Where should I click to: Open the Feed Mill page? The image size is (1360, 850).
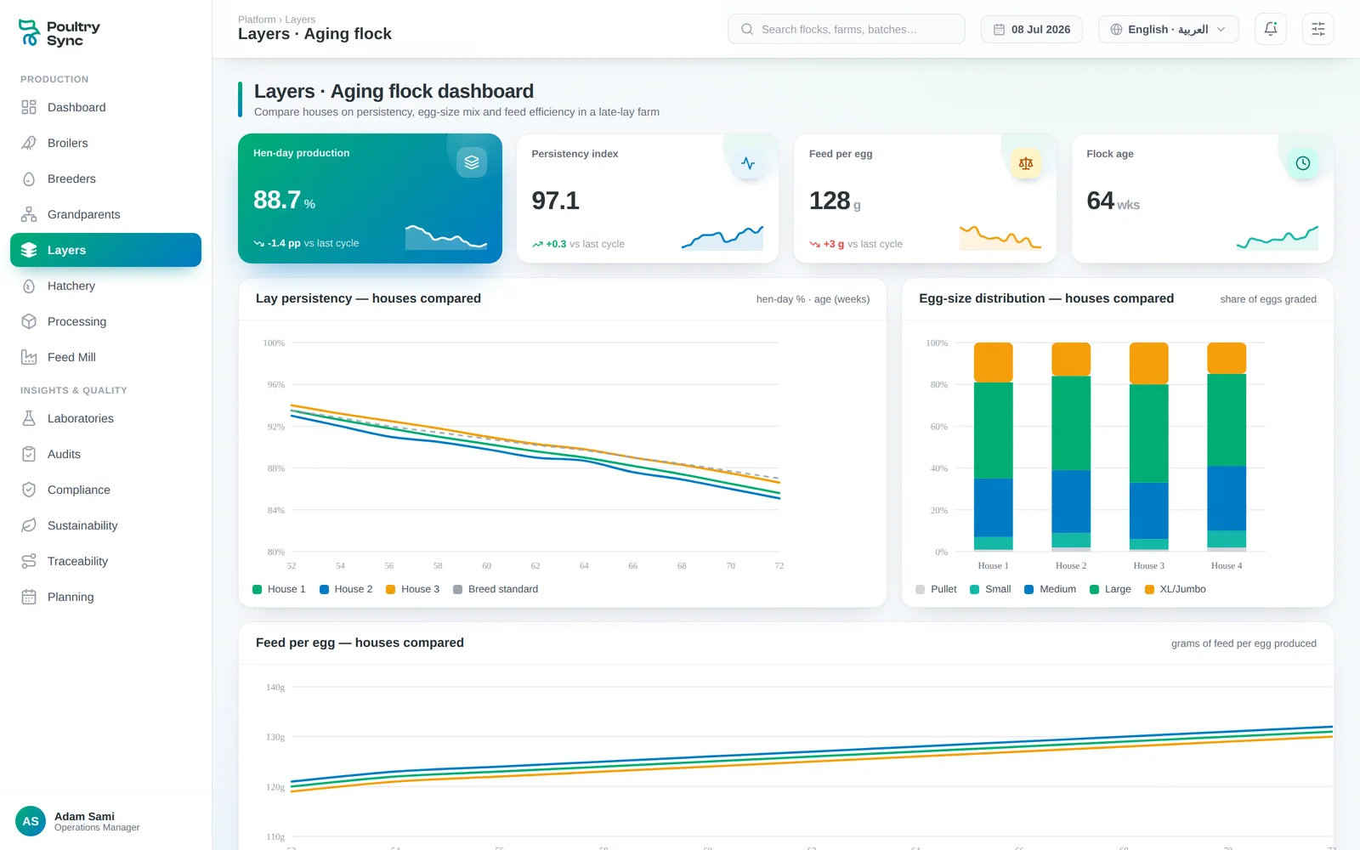[105, 357]
